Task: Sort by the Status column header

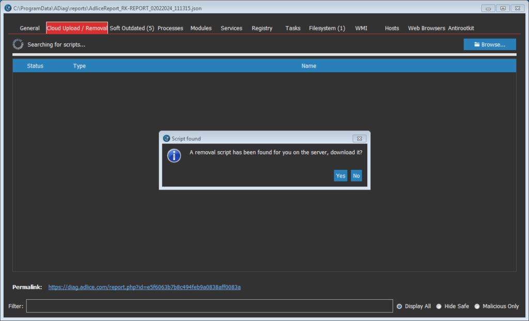Action: 35,66
